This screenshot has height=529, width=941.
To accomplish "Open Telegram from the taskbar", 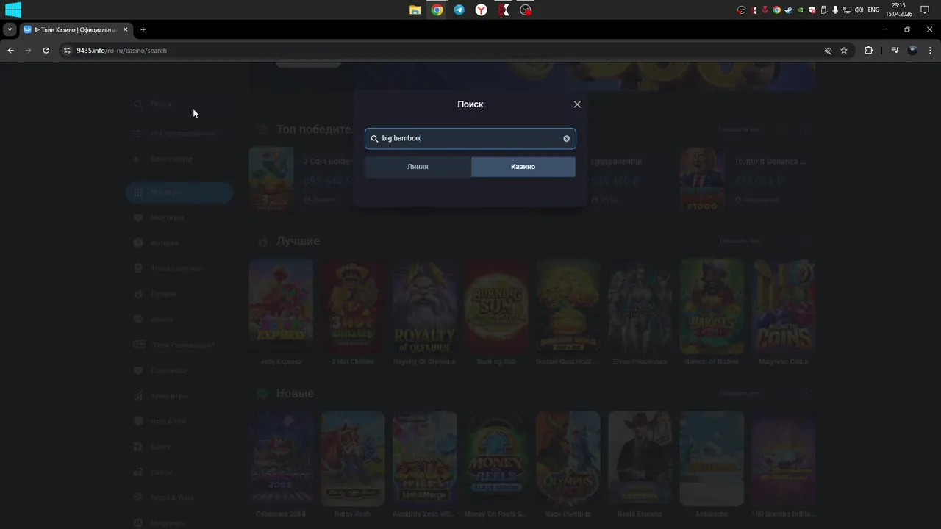I will point(459,10).
